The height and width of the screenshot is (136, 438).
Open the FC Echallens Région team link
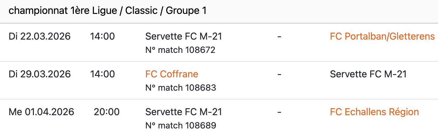tap(374, 112)
